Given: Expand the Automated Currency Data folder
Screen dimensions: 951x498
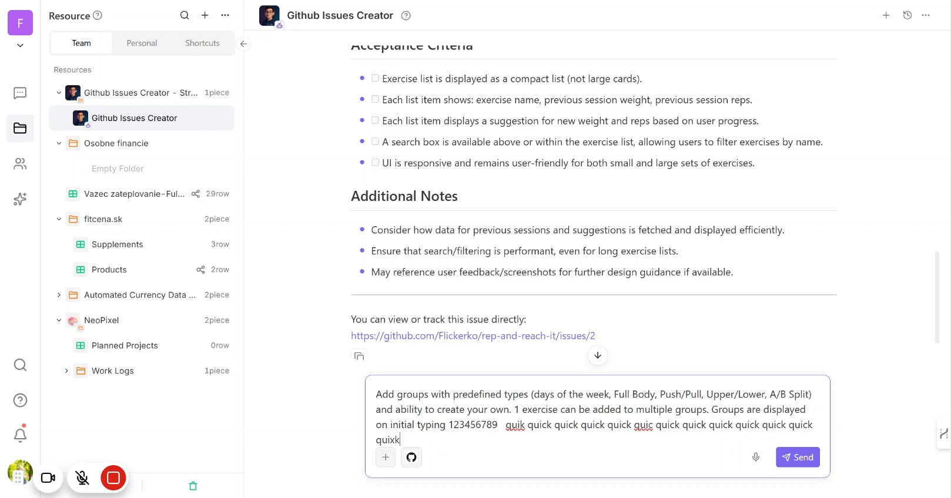Looking at the screenshot, I should pyautogui.click(x=59, y=295).
